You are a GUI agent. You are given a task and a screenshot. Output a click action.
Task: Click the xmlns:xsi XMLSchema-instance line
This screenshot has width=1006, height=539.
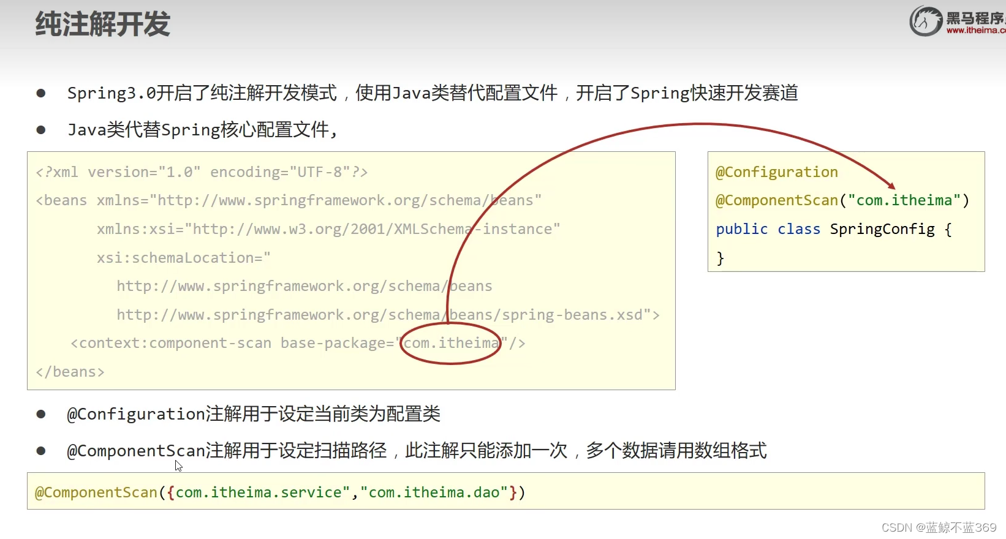(x=328, y=229)
